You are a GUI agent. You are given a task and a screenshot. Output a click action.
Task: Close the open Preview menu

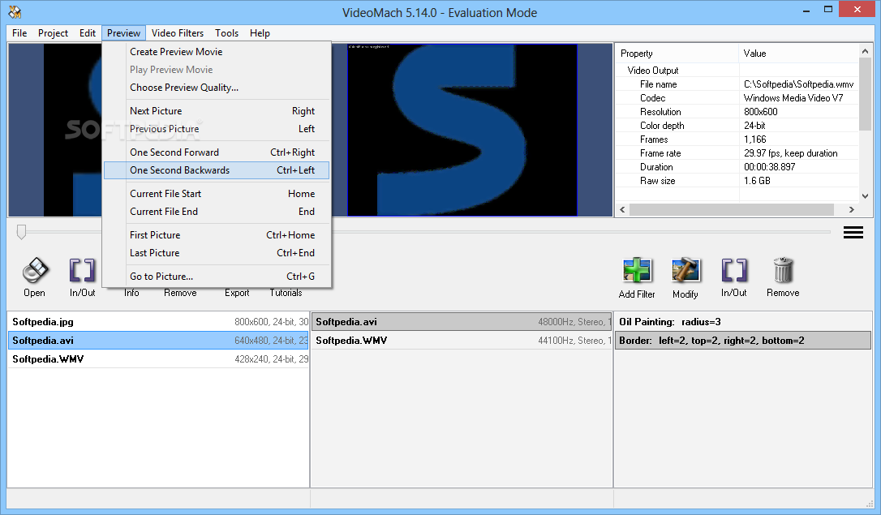pos(123,33)
